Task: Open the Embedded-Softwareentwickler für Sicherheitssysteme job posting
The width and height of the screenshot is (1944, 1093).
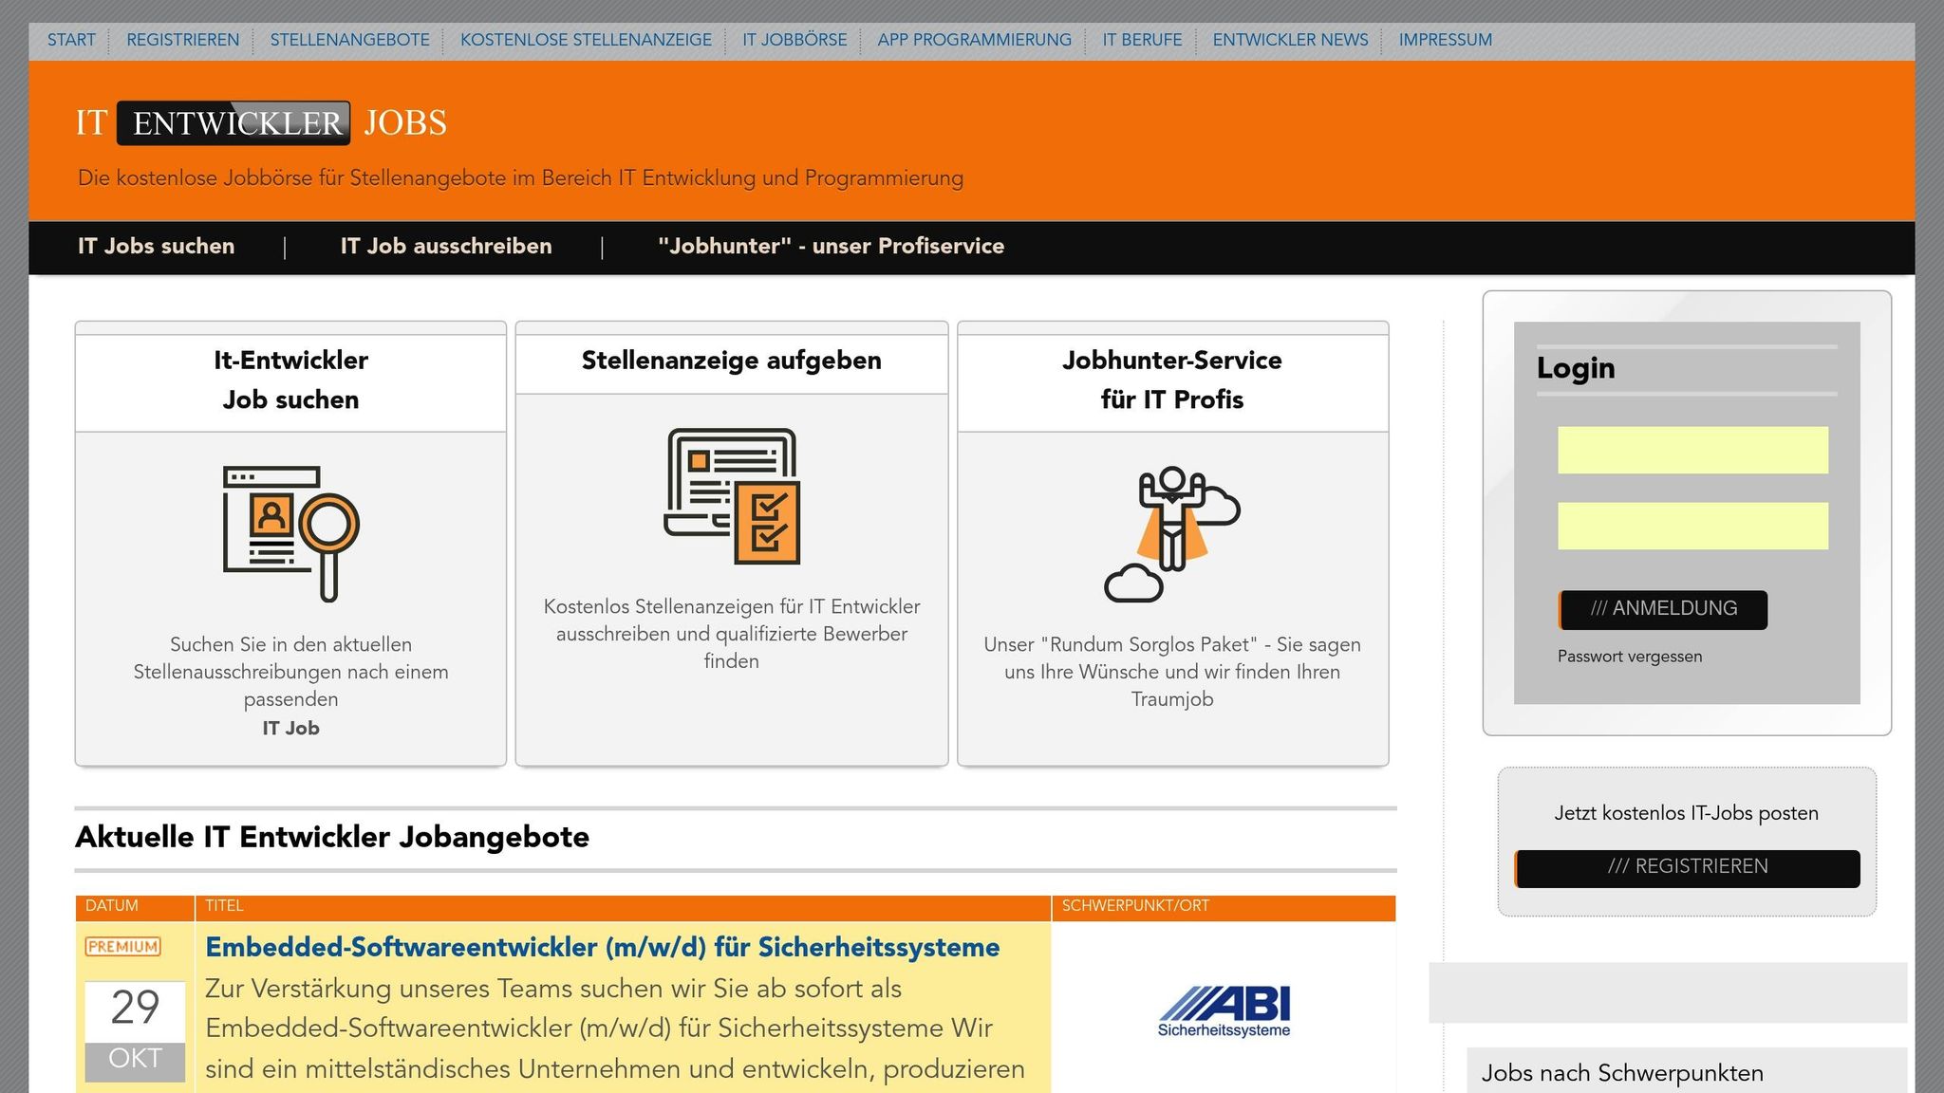Action: [603, 946]
